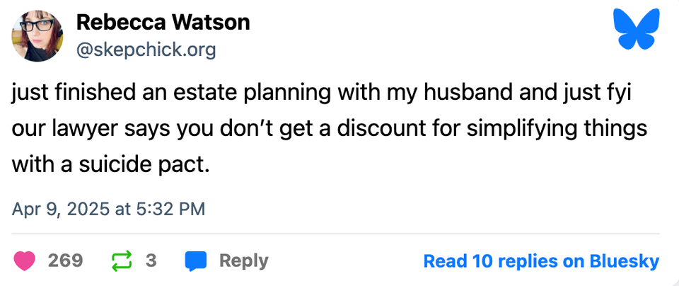Viewport: 679px width, 286px height.
Task: Click the repost count 3
Action: click(151, 261)
